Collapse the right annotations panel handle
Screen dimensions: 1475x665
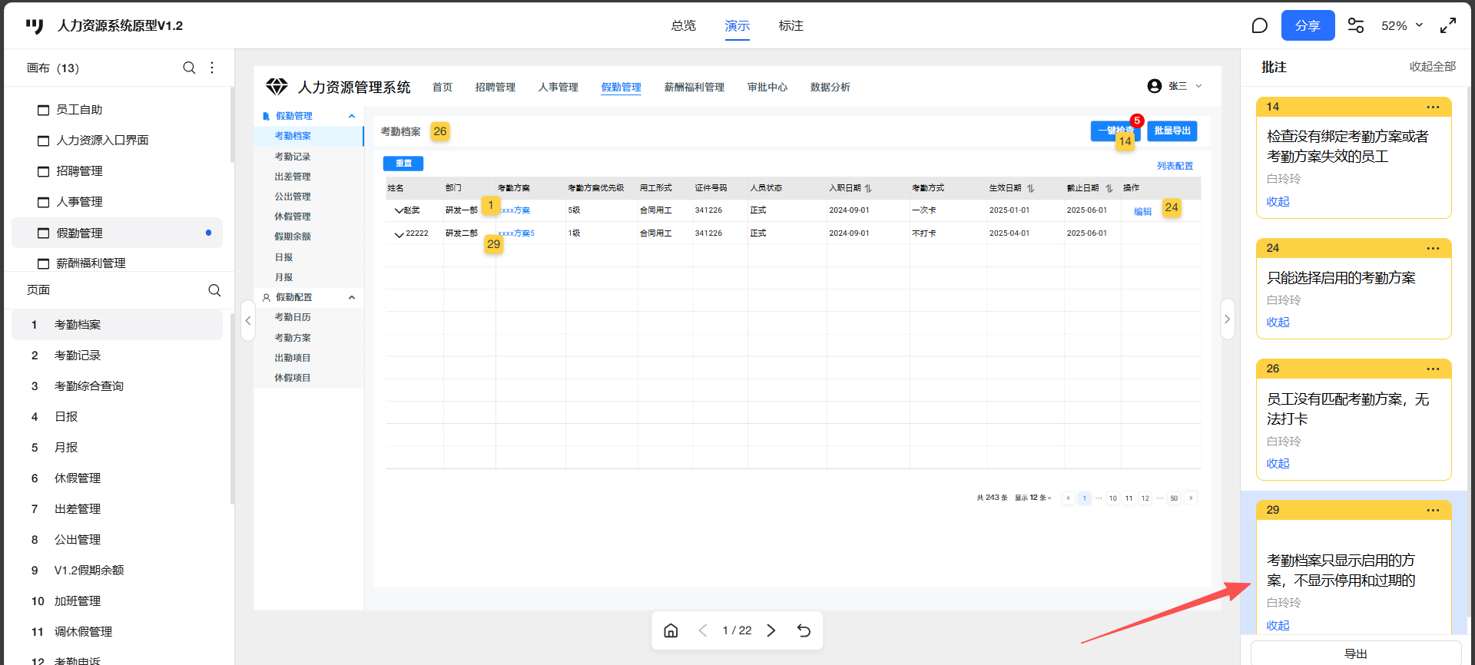(x=1227, y=319)
